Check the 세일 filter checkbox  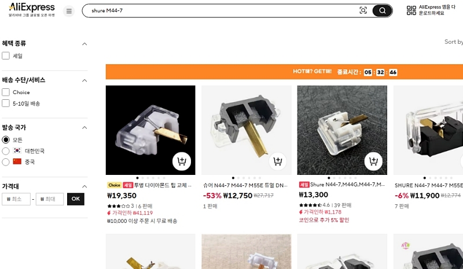click(x=6, y=55)
